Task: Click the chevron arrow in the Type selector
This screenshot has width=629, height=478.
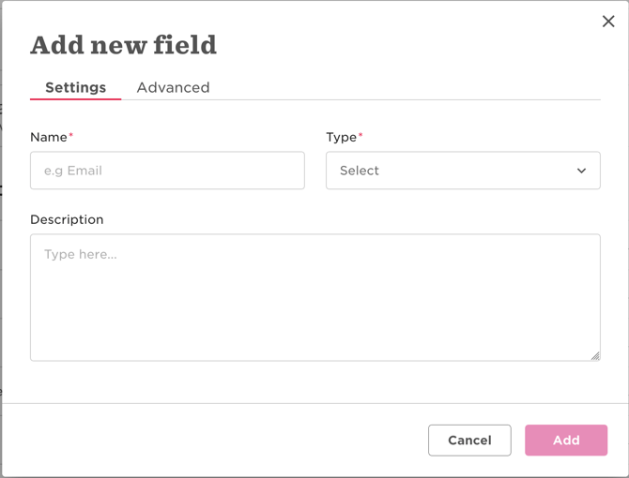Action: pos(581,171)
